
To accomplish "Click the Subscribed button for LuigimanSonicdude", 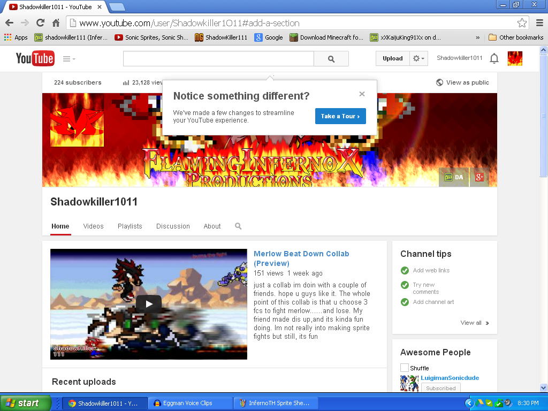I will (x=441, y=388).
